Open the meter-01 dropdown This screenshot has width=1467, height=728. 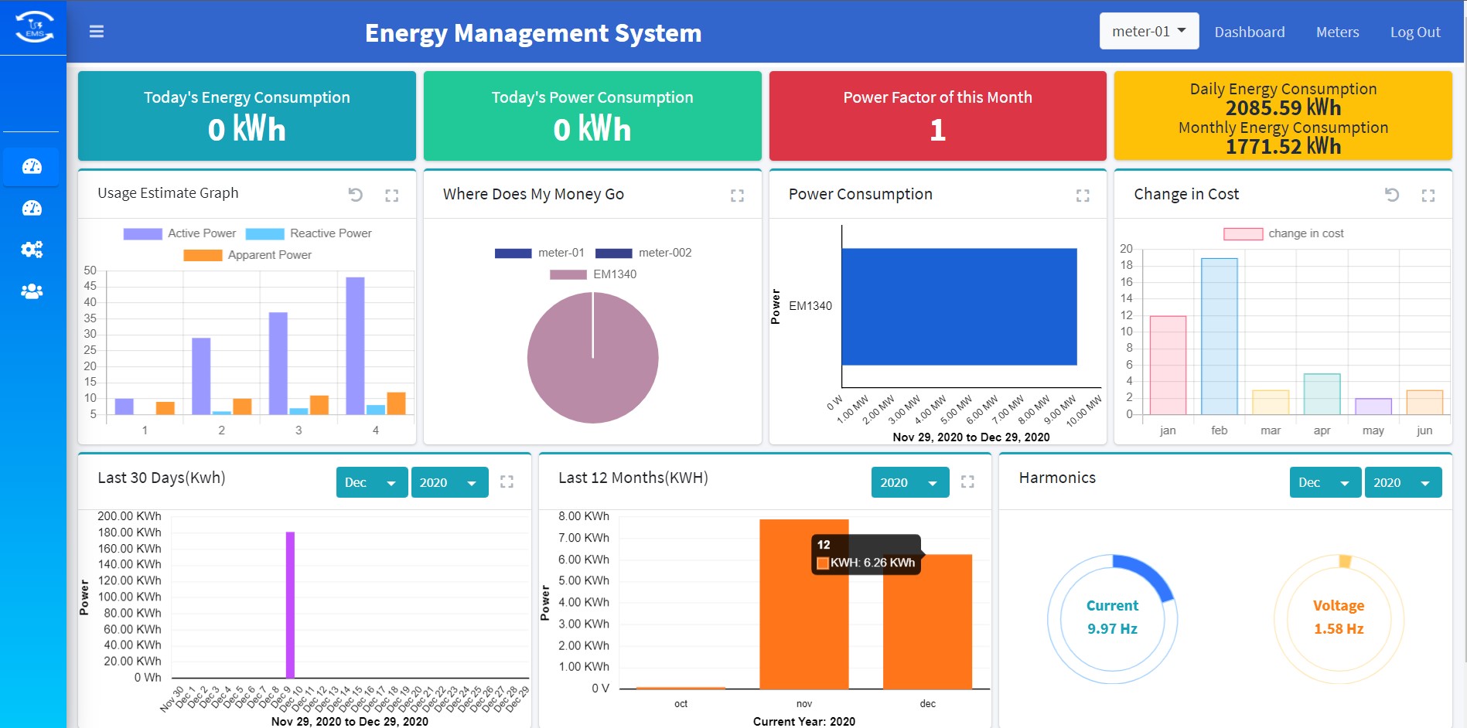[x=1148, y=32]
